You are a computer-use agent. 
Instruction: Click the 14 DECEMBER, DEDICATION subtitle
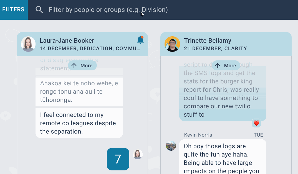click(90, 48)
